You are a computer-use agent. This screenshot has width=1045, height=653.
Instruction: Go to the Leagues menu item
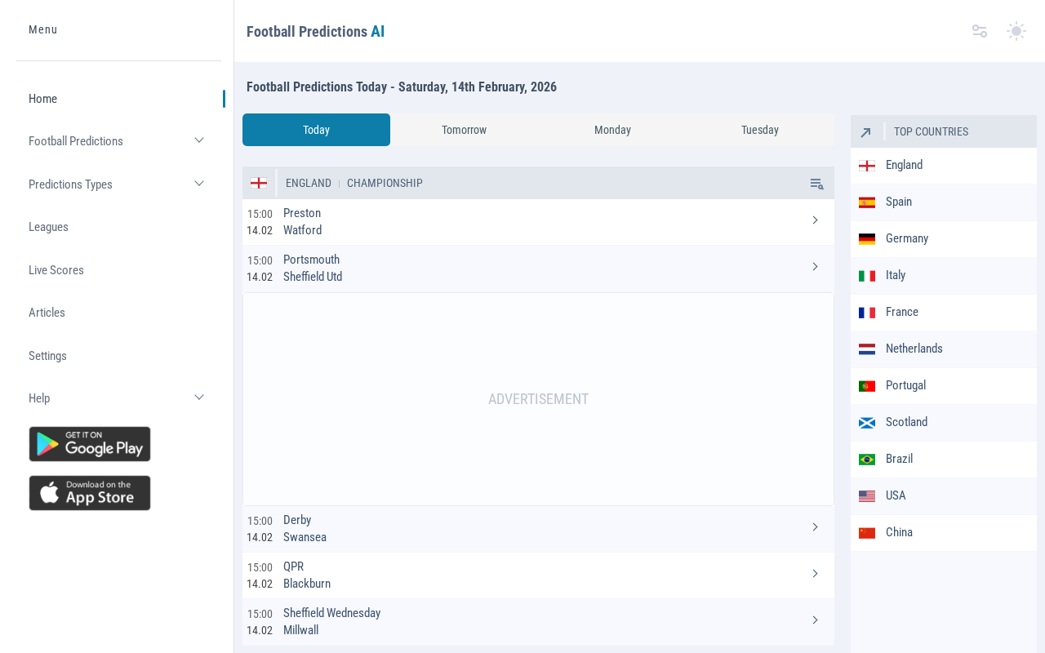48,227
